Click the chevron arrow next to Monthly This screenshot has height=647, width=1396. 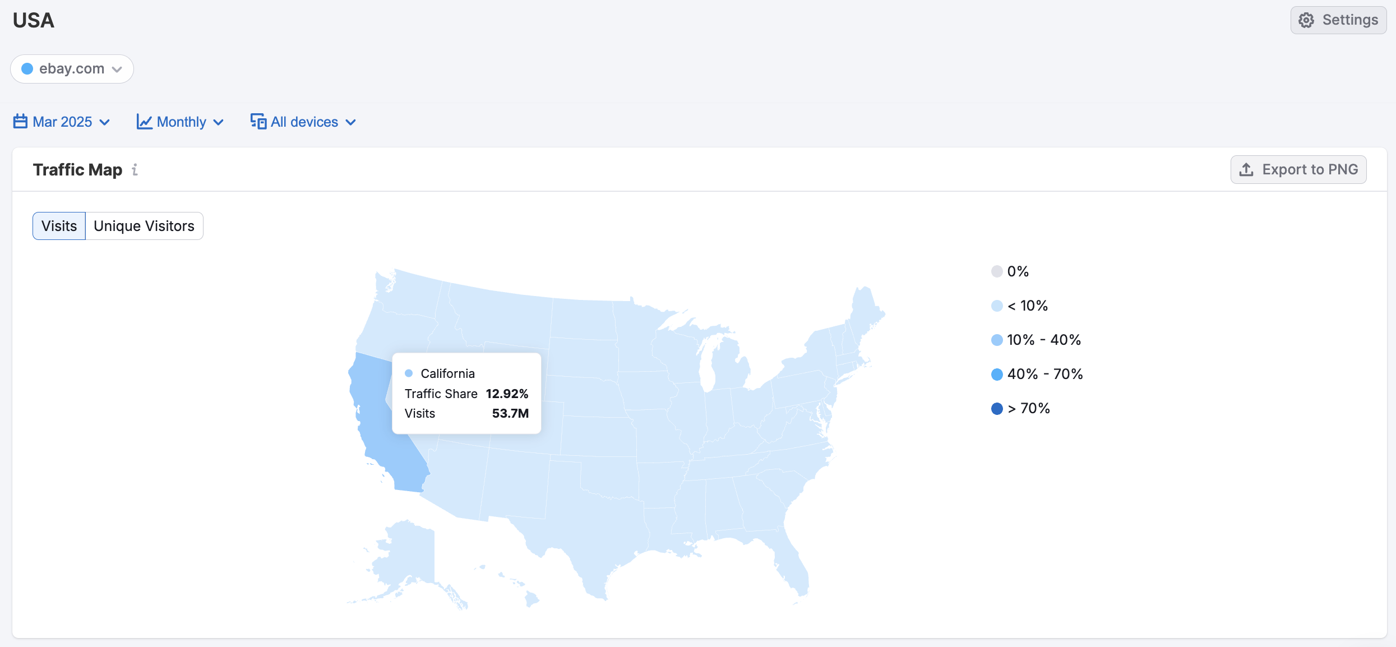[219, 122]
